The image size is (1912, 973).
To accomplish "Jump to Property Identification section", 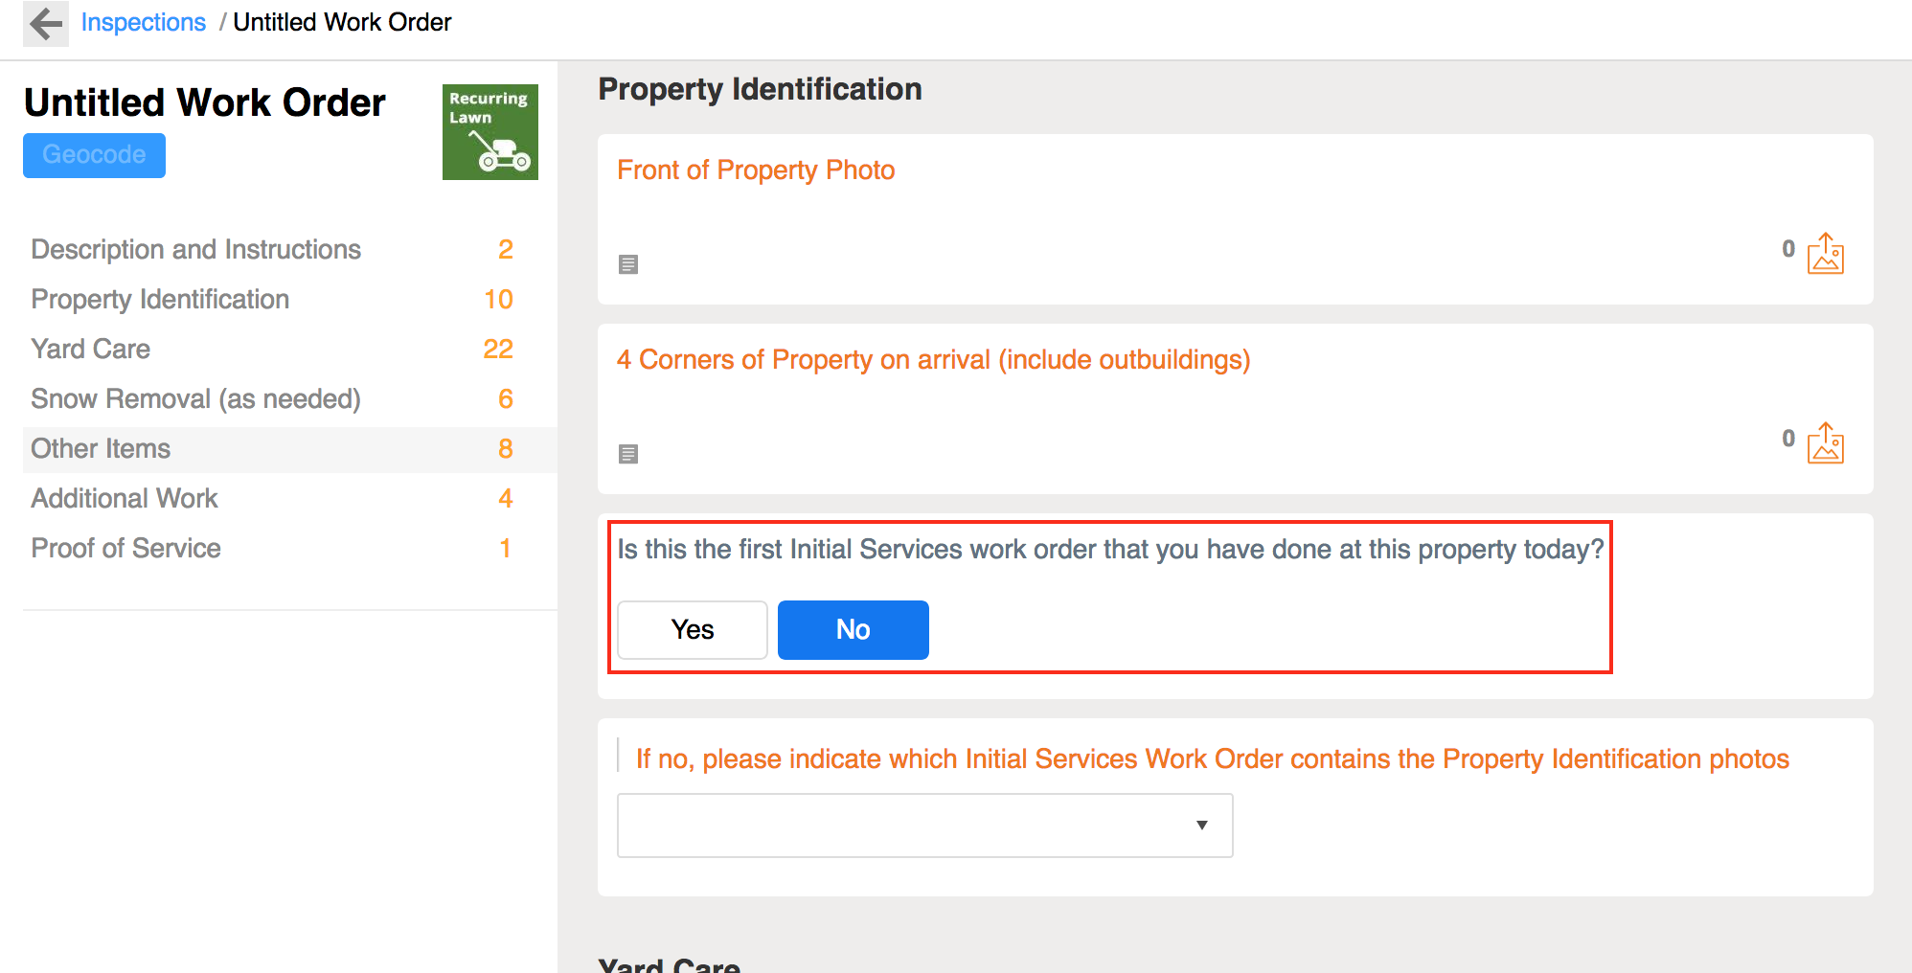I will pyautogui.click(x=160, y=299).
